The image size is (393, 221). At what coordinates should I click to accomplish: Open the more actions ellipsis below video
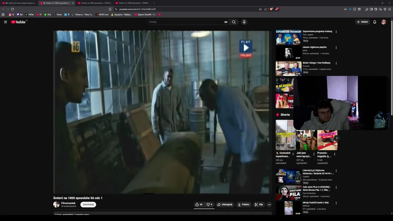point(269,204)
